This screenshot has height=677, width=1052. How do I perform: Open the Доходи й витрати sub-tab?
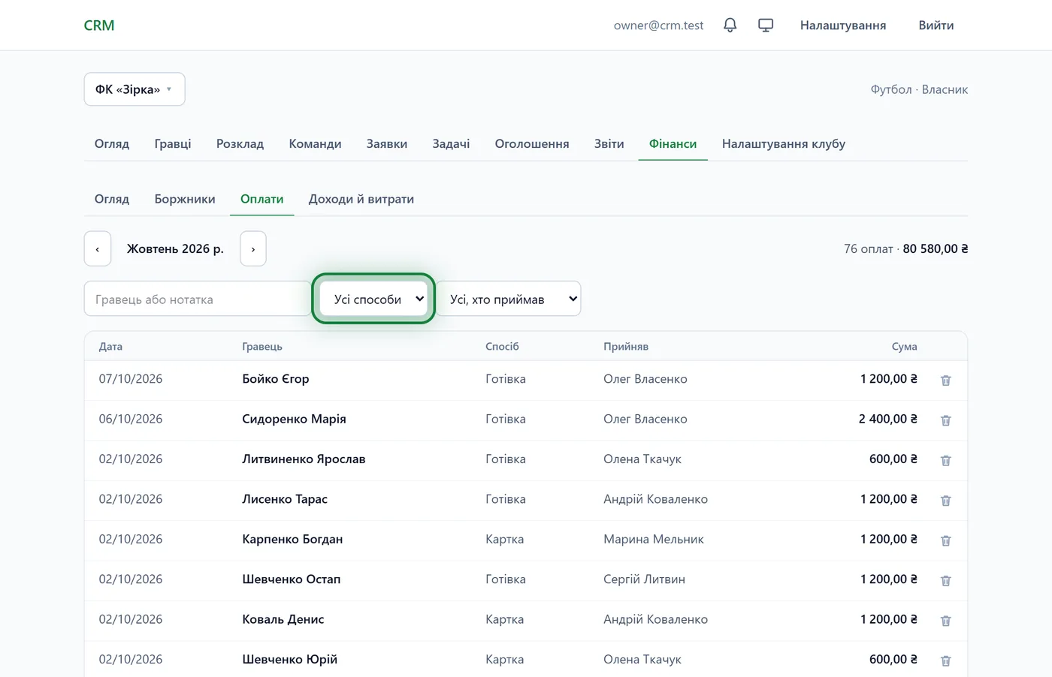361,199
